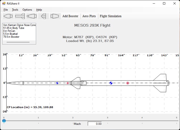The height and width of the screenshot is (130, 180).
Task: Open the Tools menu
Action: coord(15,10)
